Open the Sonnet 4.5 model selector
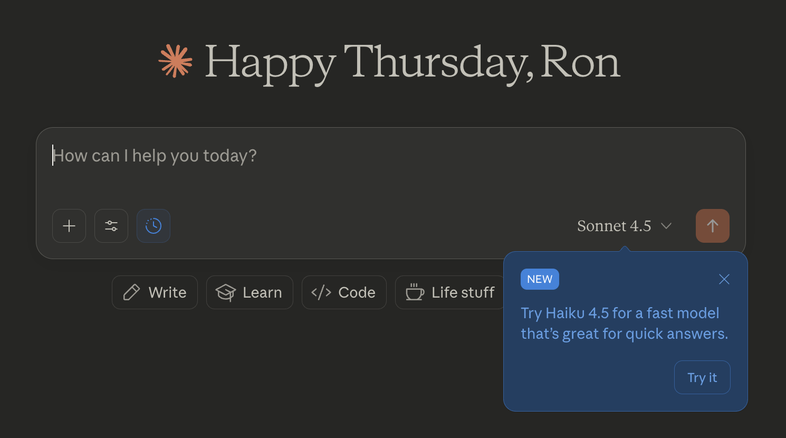 click(x=614, y=226)
